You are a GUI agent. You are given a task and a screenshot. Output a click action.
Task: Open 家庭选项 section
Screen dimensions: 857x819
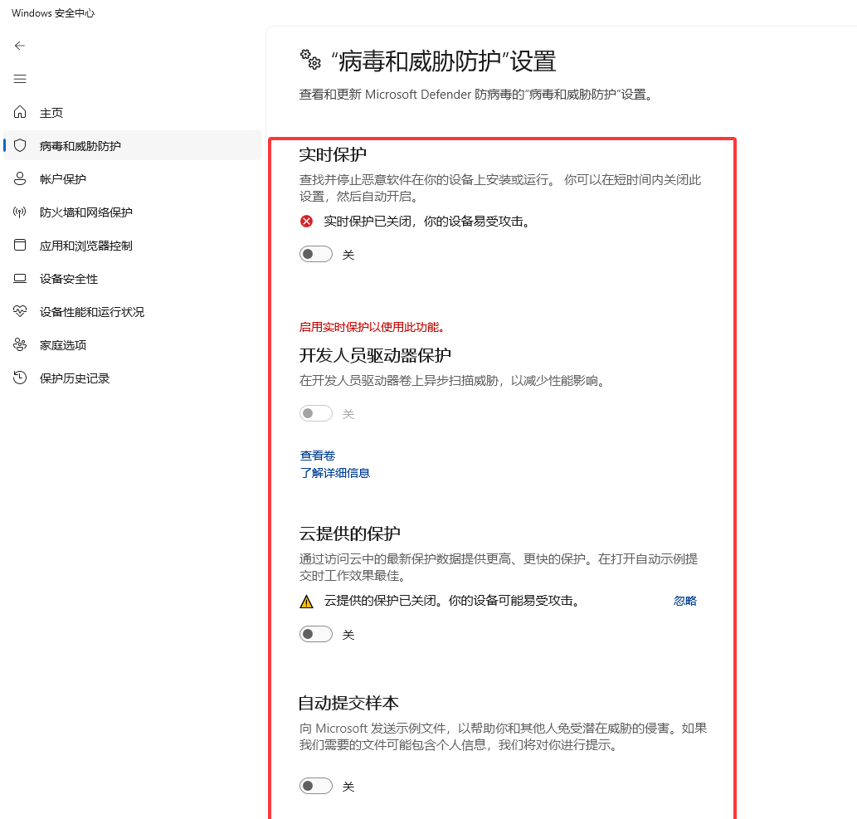point(133,345)
